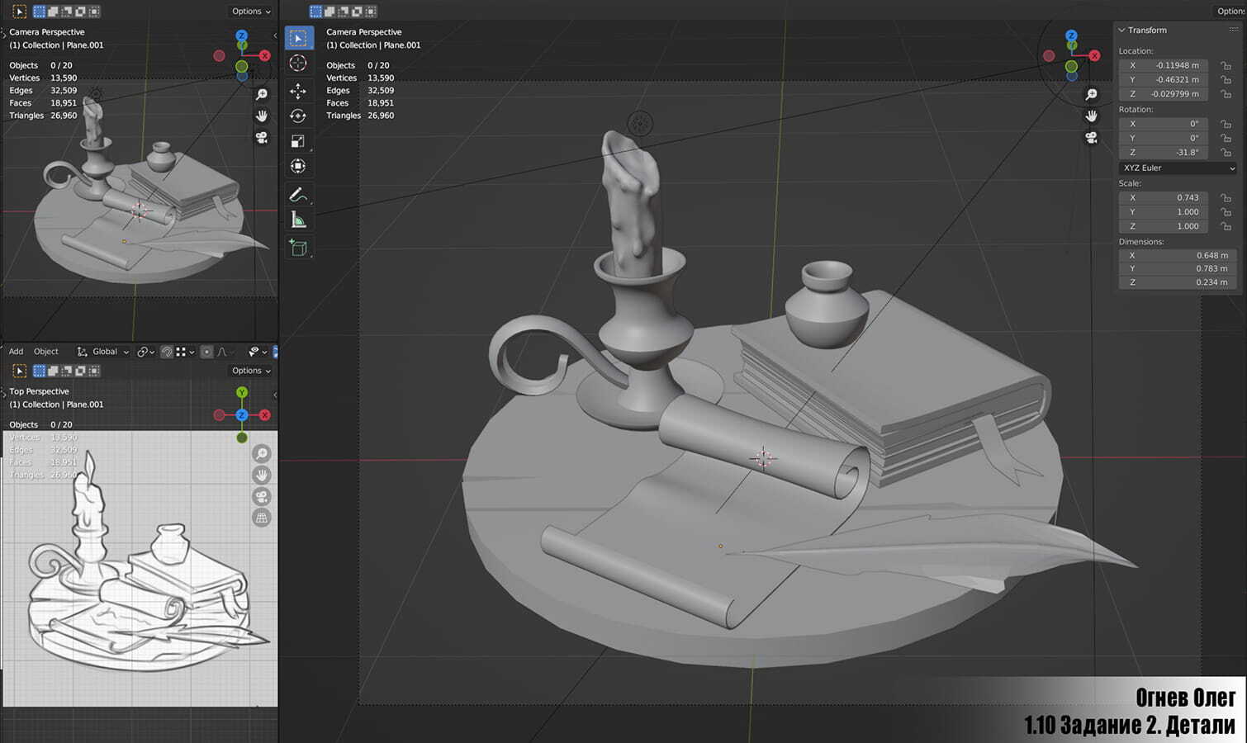Click the camera view icon in main viewport

[x=1091, y=138]
